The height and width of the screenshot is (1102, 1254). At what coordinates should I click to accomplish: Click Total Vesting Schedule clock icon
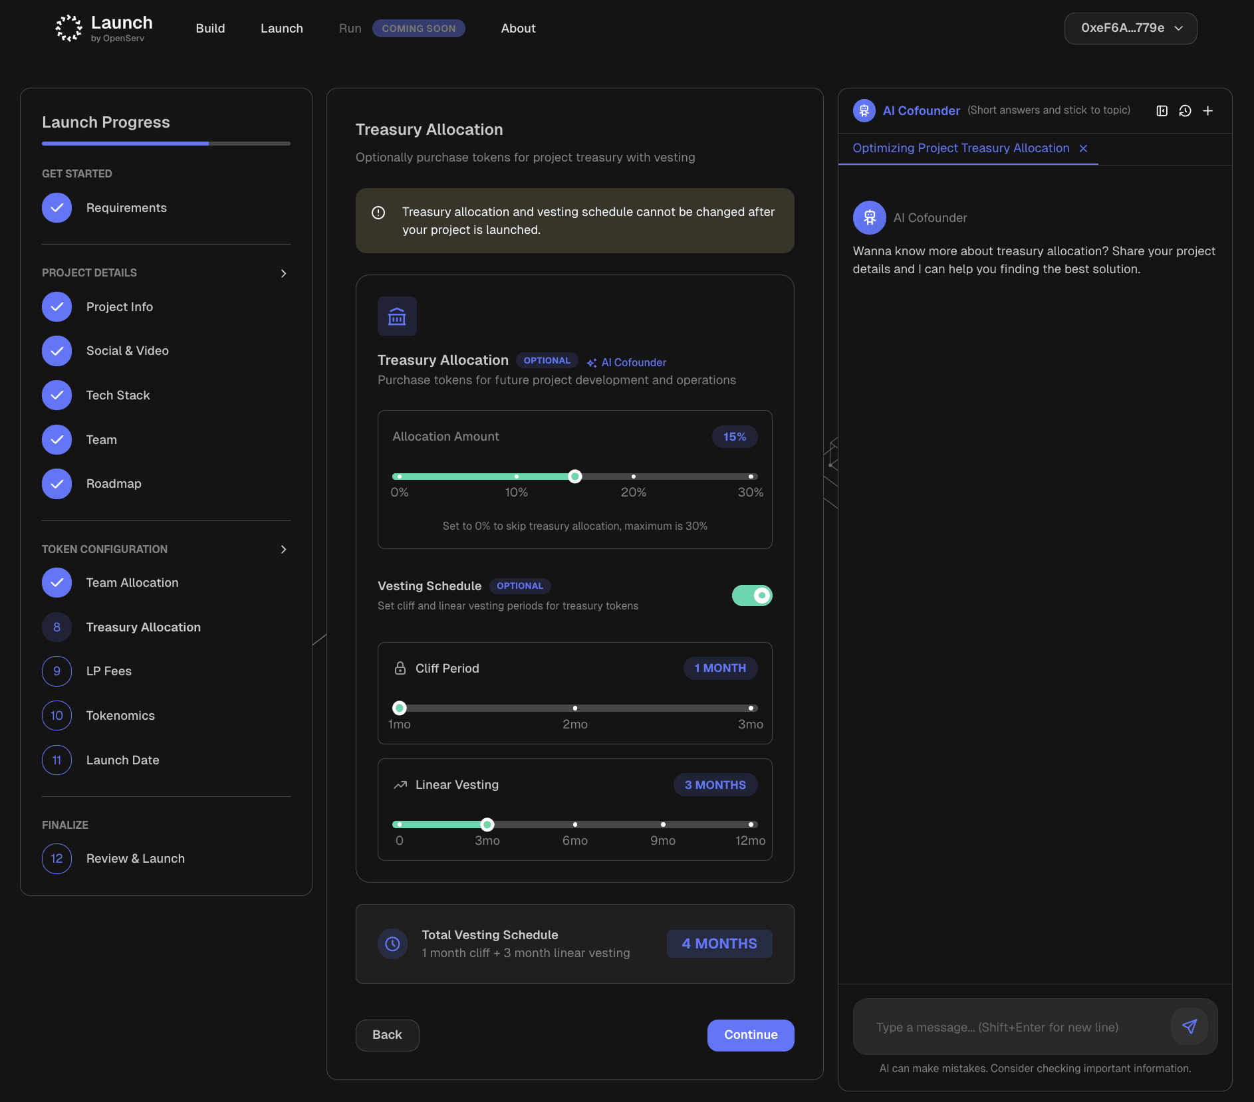pyautogui.click(x=392, y=944)
